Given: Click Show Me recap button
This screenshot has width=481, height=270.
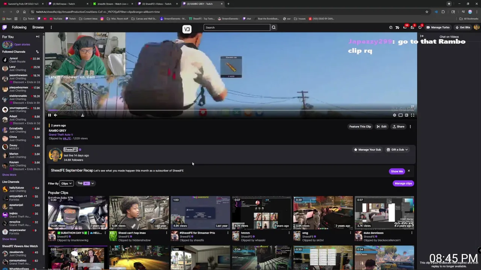Looking at the screenshot, I should pos(397,171).
